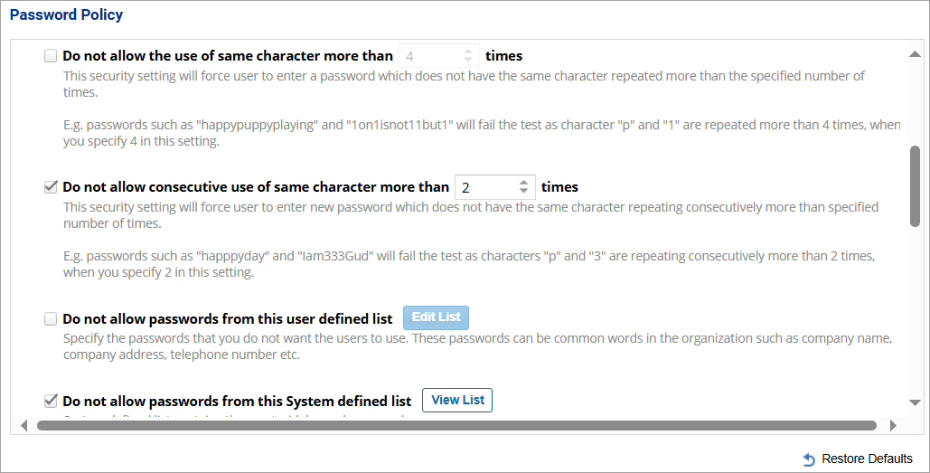Click the Restore Defaults undo arrow icon
Image resolution: width=930 pixels, height=473 pixels.
[809, 459]
